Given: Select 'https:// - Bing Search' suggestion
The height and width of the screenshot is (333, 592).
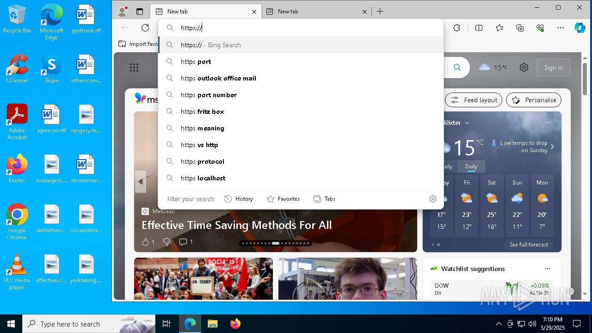Looking at the screenshot, I should pos(301,45).
